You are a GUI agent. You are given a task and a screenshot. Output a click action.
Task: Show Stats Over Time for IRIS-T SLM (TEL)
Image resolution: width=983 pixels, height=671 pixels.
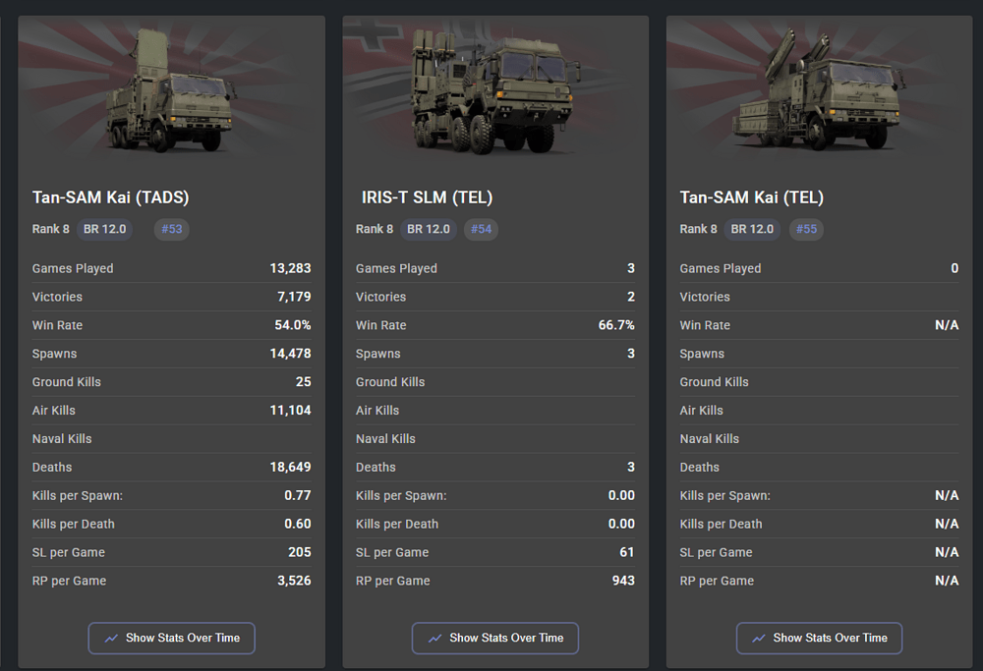[495, 638]
